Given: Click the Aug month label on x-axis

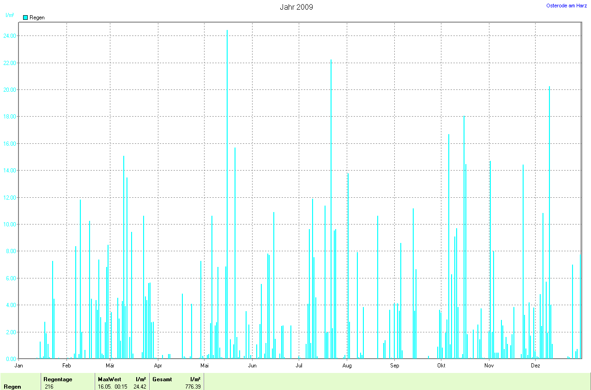Looking at the screenshot, I should coord(347,366).
